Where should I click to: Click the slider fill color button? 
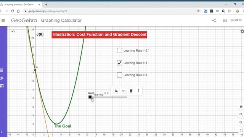116,91
